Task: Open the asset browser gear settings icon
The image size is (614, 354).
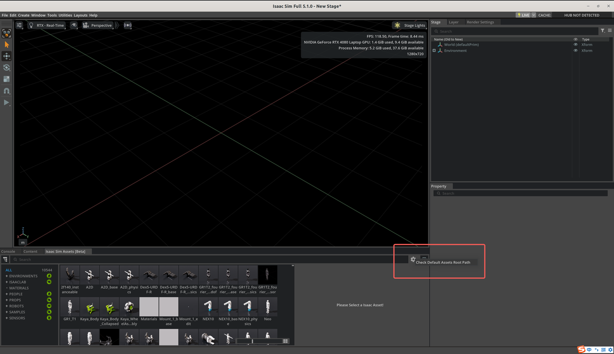Action: 413,259
